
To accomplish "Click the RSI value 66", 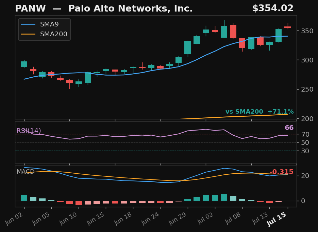I will pos(289,128).
